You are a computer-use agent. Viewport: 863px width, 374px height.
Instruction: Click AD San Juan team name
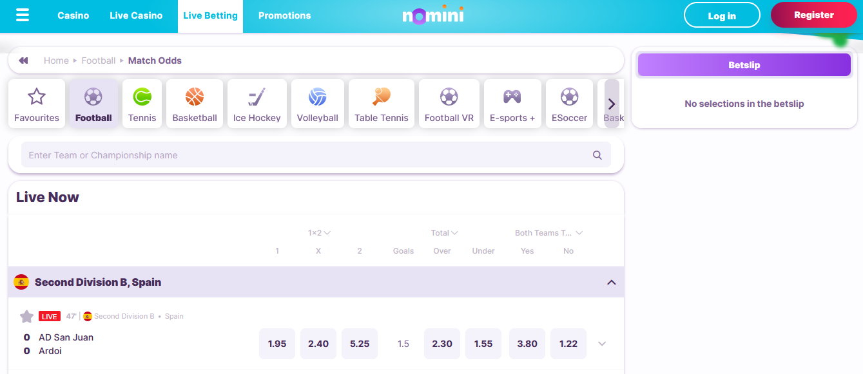66,337
